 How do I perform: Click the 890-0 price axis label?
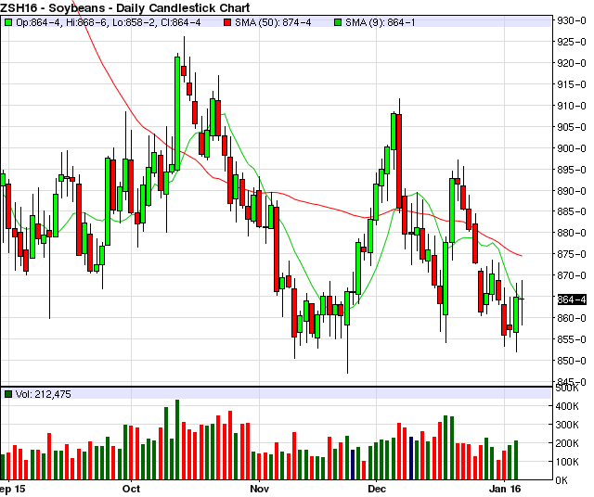[572, 191]
